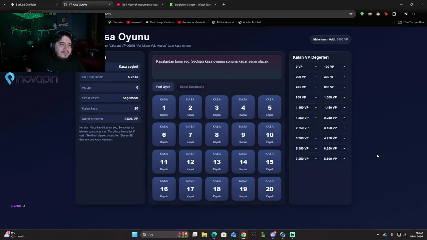Click the Kalan ortalama 2.626 VP row
Viewport: 427px width, 240px height.
[x=110, y=119]
